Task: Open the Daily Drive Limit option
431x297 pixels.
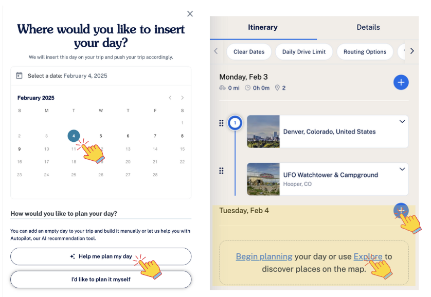Action: (x=304, y=51)
